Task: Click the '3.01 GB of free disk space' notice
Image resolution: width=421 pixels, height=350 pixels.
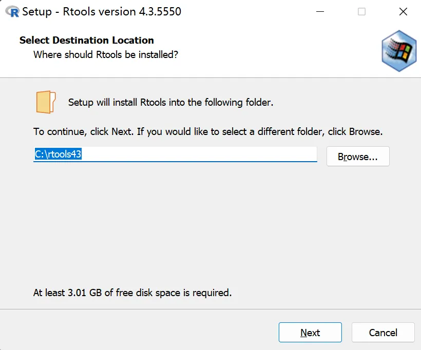Action: click(132, 293)
